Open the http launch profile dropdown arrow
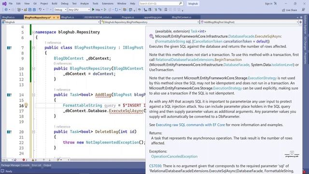309x174 pixels. 102,10
